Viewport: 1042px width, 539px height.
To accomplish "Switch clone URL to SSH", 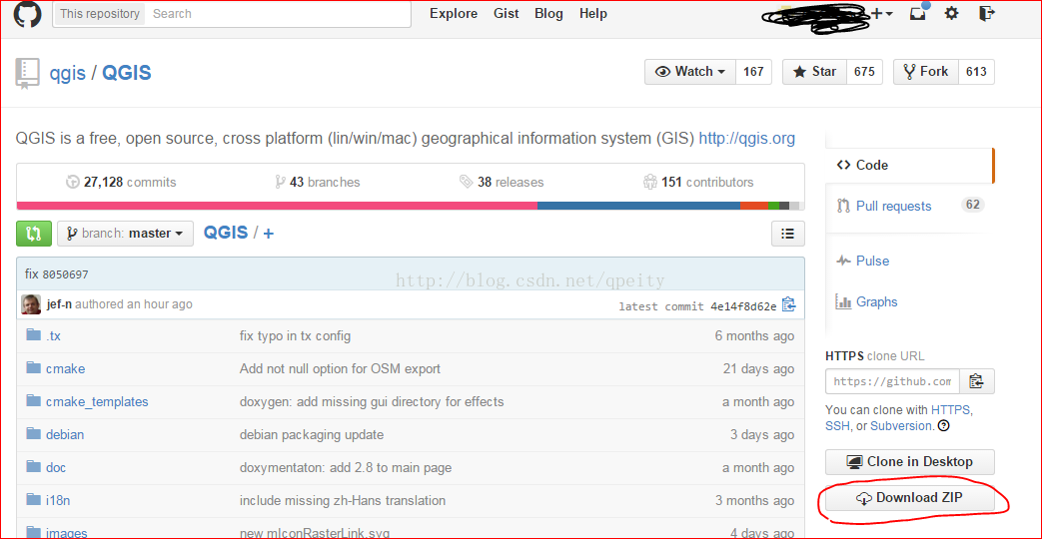I will pos(837,426).
